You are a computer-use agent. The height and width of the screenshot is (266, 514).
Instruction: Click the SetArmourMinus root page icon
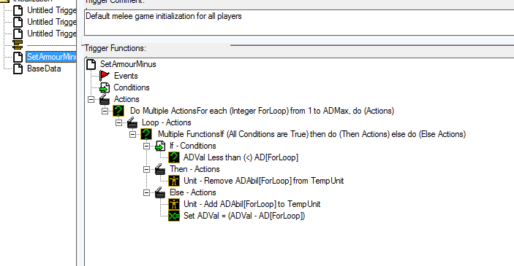click(91, 64)
